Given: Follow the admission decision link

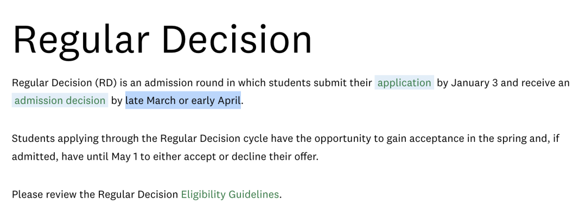Looking at the screenshot, I should click(60, 100).
